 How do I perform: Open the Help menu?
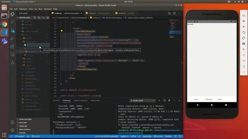click(x=55, y=9)
